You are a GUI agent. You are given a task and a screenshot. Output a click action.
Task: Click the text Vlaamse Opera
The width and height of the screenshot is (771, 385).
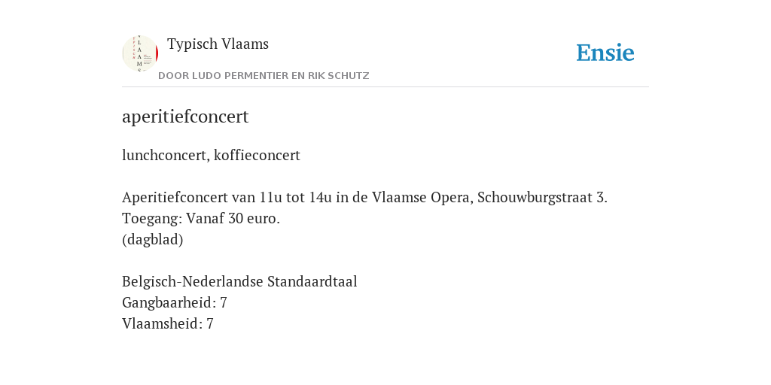point(422,198)
